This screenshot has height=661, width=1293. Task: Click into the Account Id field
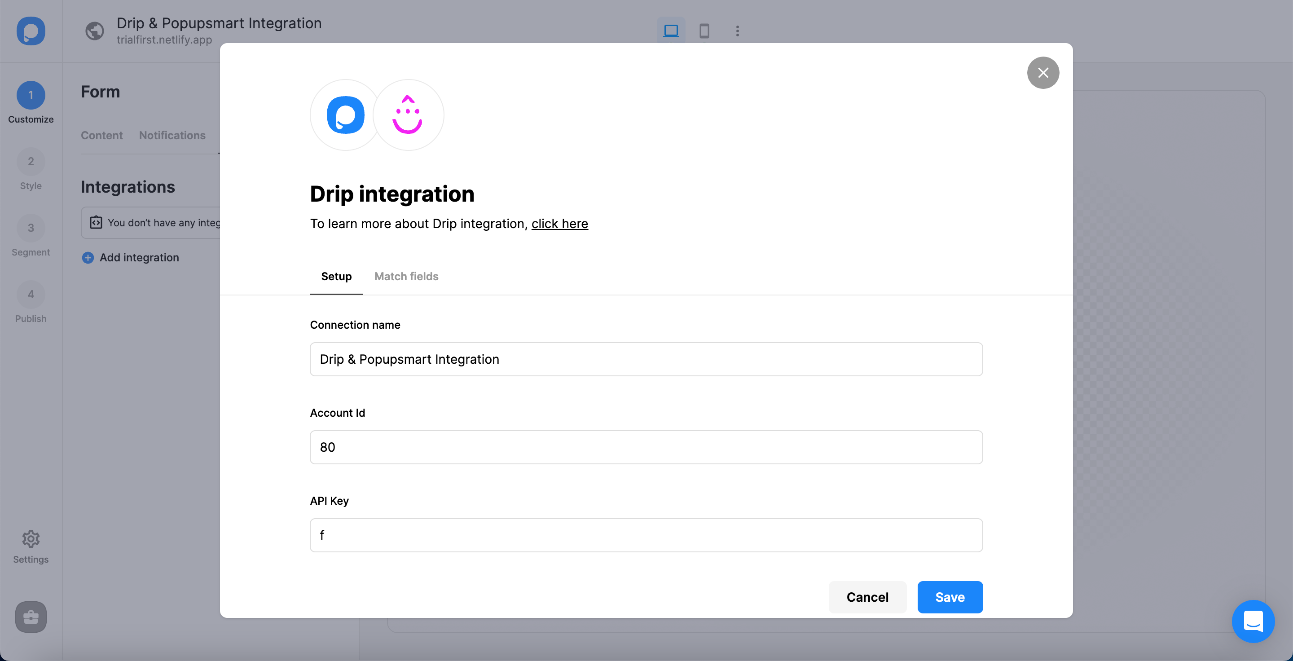point(646,447)
